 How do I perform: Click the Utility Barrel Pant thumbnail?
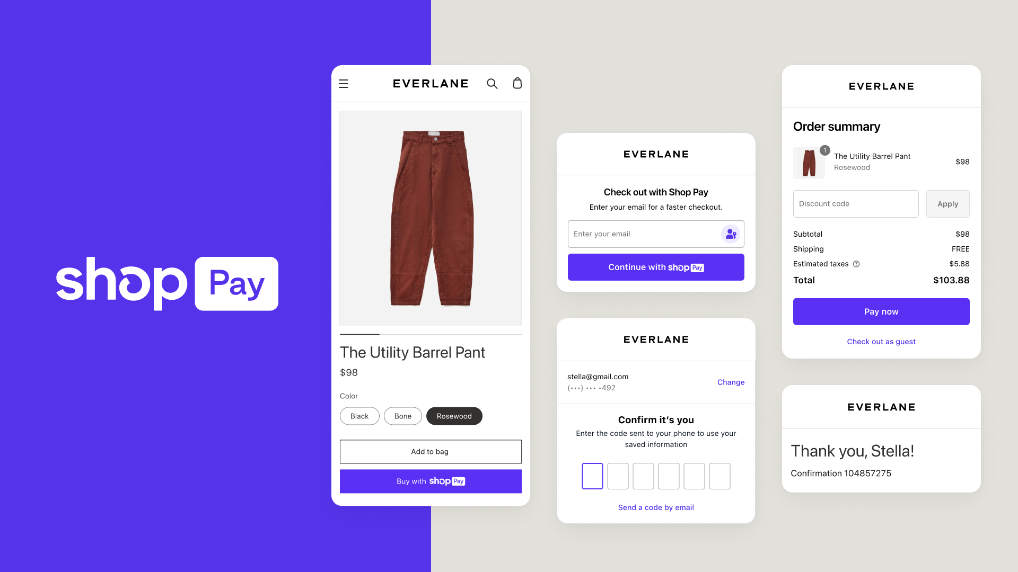coord(808,162)
